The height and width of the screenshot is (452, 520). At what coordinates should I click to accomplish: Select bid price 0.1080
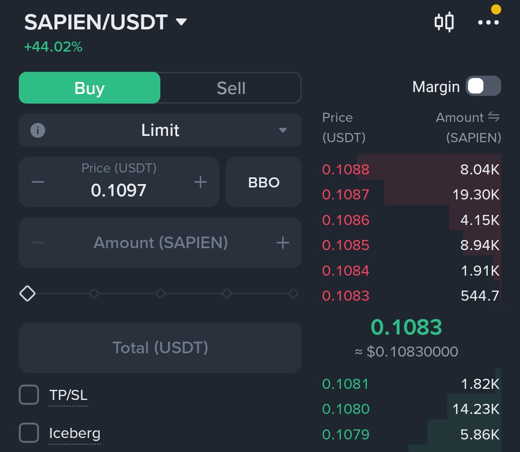(x=346, y=409)
